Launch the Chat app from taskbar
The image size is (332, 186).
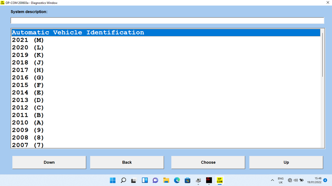[x=155, y=180]
